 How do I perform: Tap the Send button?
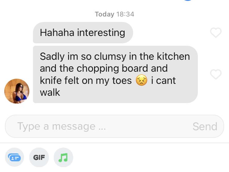click(205, 126)
